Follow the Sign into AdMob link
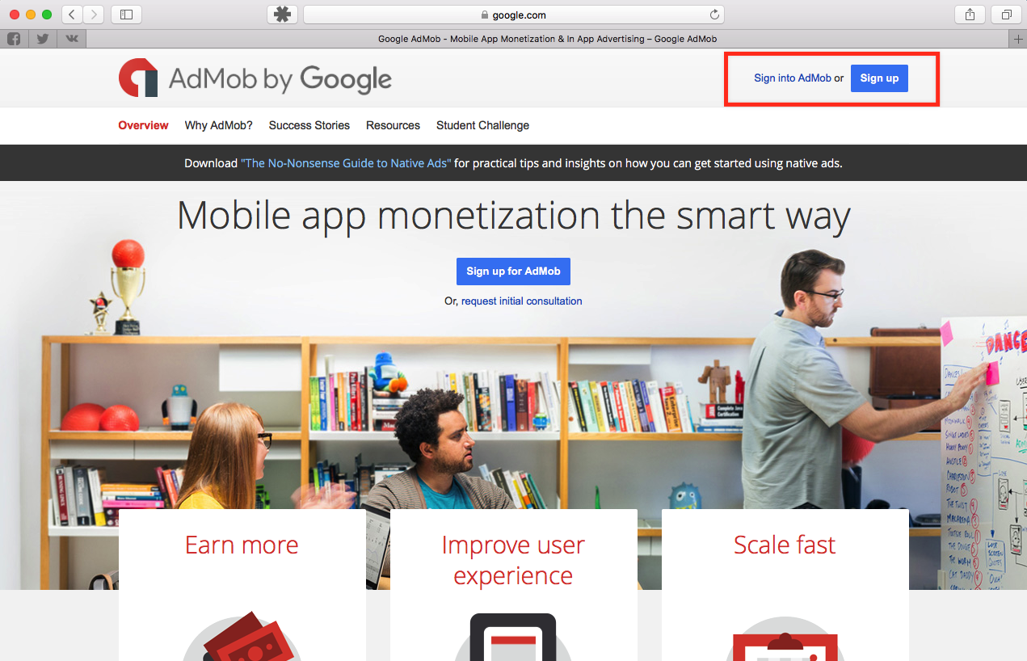This screenshot has width=1027, height=661. (x=793, y=78)
